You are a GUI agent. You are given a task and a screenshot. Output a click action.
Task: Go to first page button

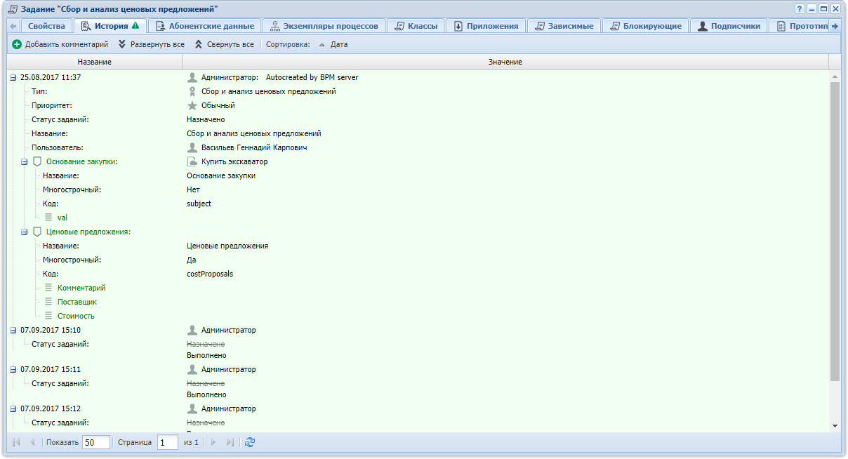pos(16,442)
